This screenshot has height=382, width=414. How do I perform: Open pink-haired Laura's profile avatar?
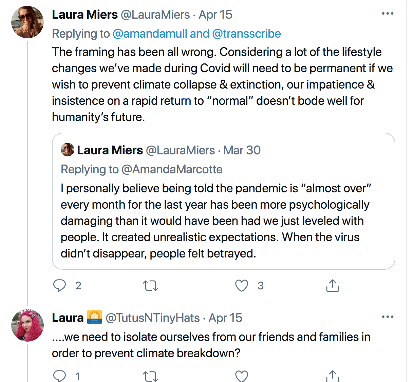pyautogui.click(x=27, y=325)
